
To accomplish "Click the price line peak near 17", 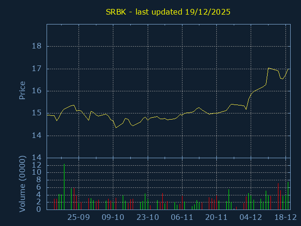I will (269, 68).
